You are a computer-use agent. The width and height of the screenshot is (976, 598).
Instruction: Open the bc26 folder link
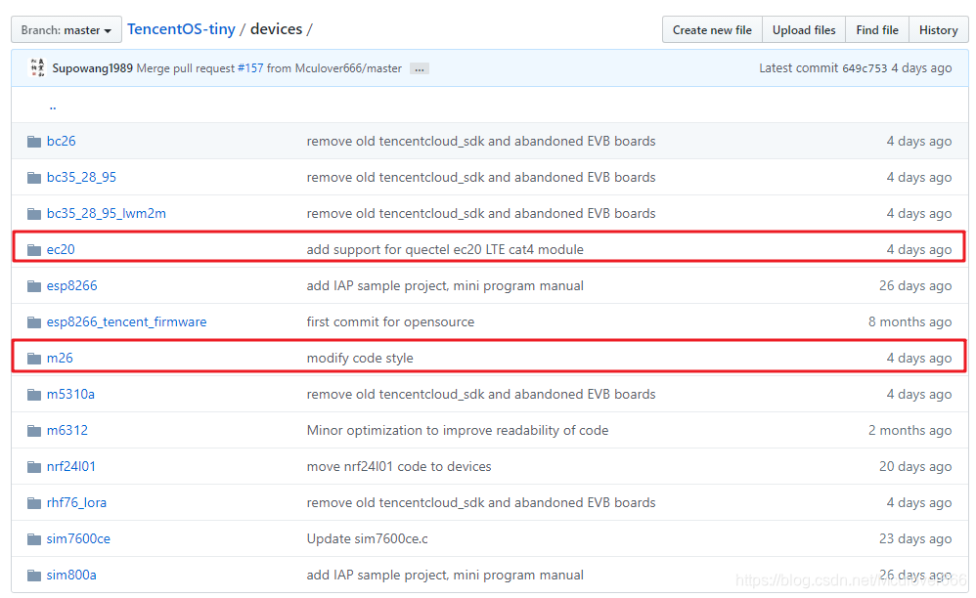pyautogui.click(x=61, y=141)
